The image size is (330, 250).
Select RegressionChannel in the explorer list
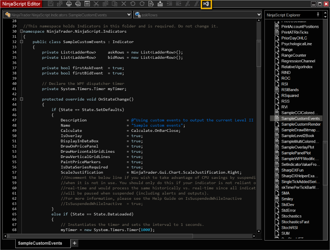click(x=298, y=61)
